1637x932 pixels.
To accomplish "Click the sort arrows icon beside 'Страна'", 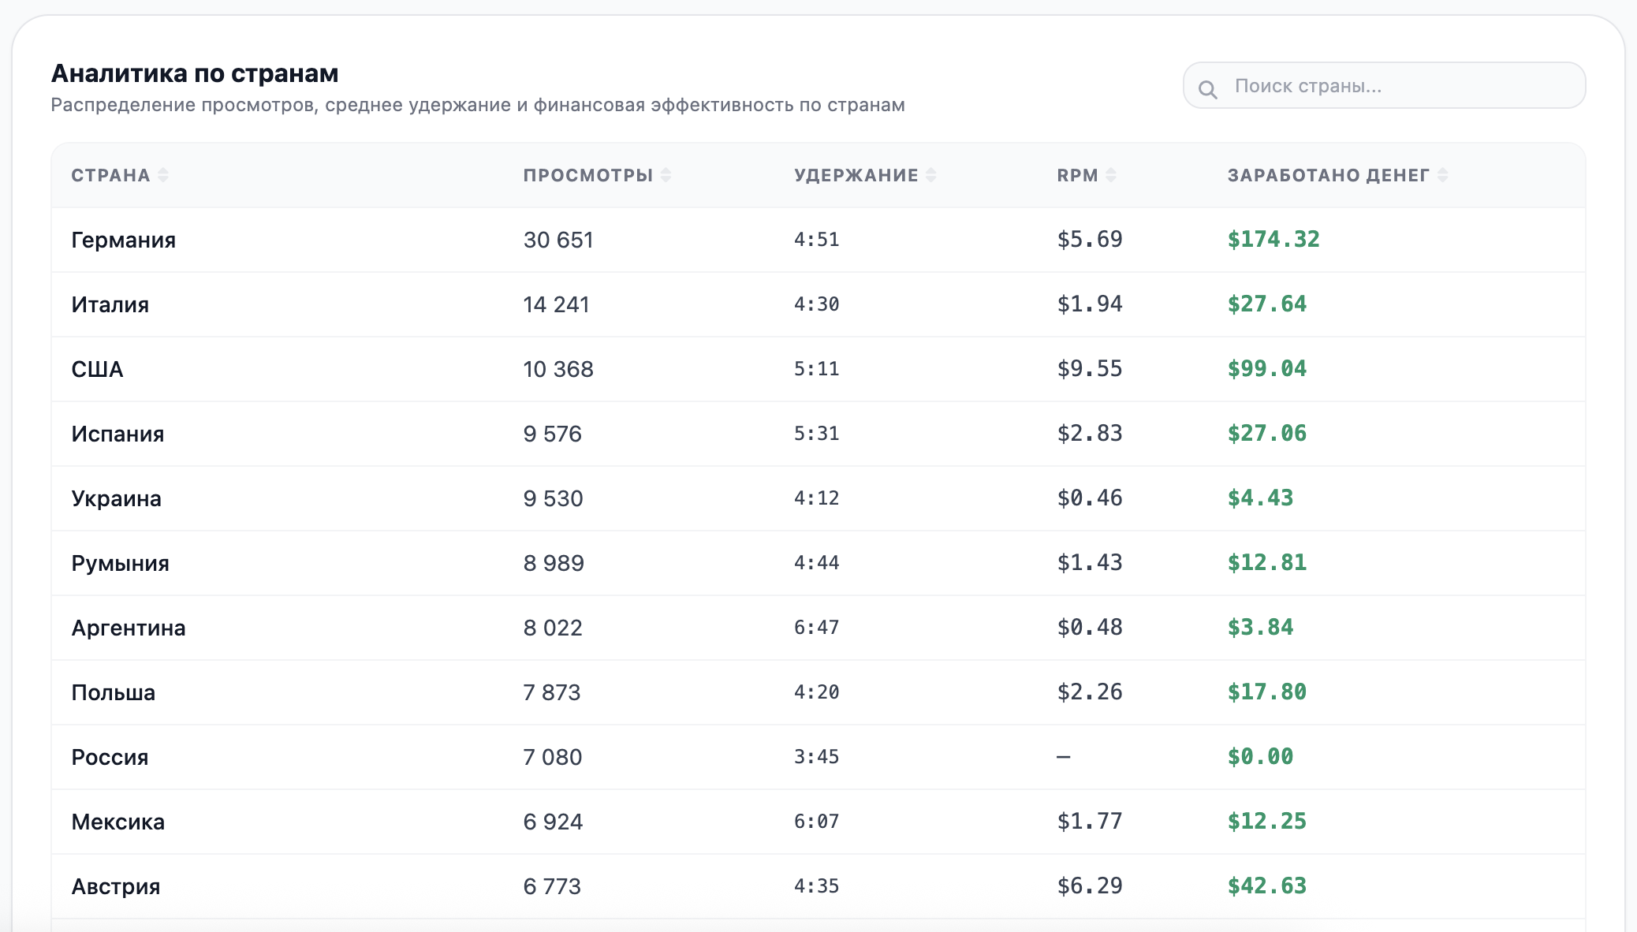I will click(x=163, y=175).
